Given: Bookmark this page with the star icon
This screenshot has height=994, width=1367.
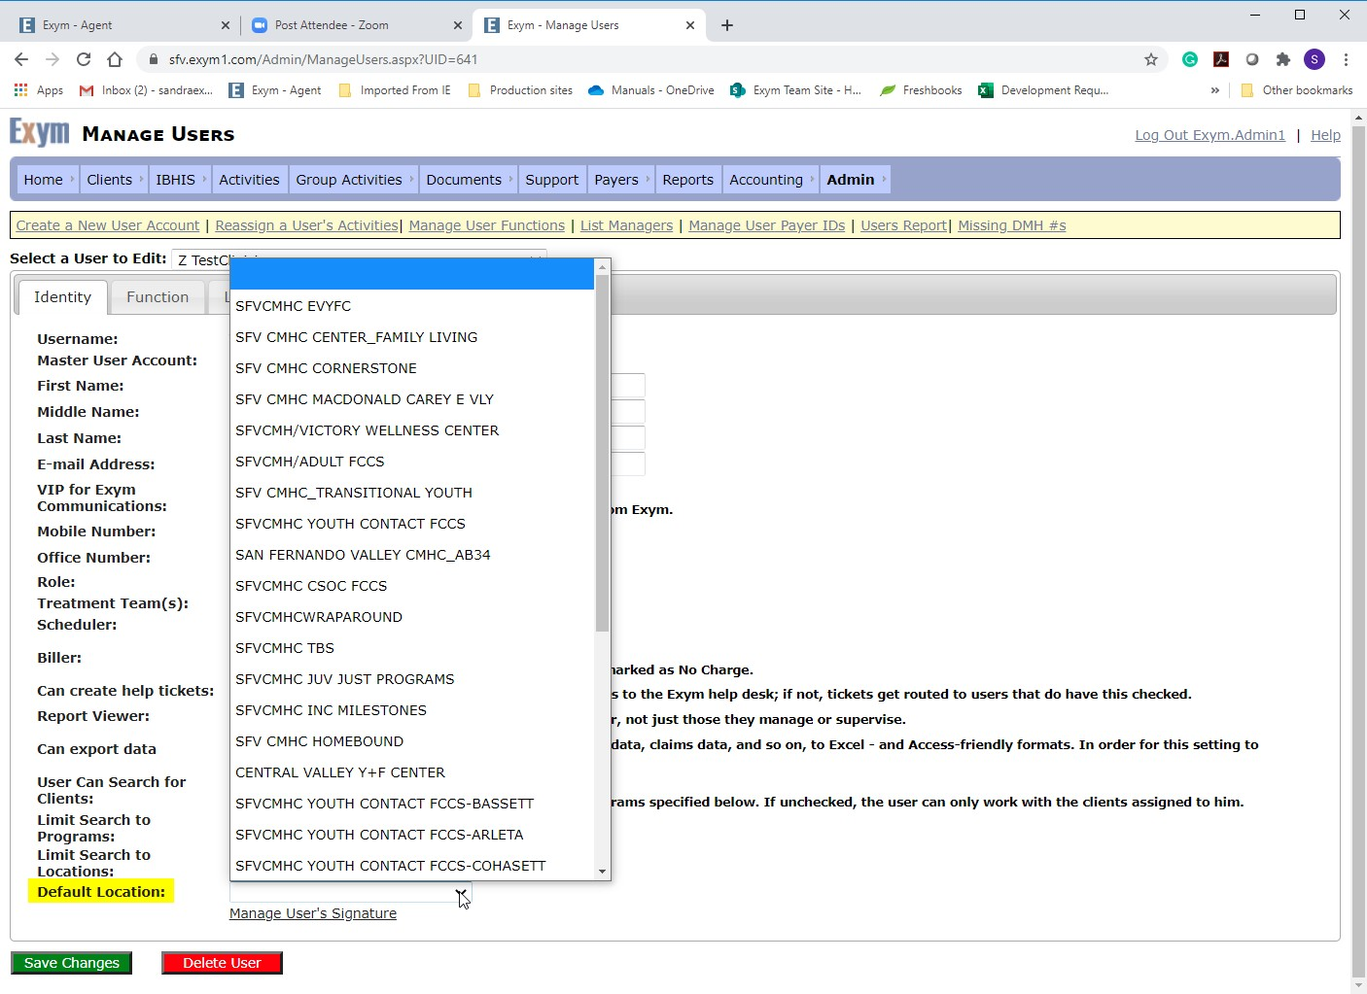Looking at the screenshot, I should (1151, 59).
